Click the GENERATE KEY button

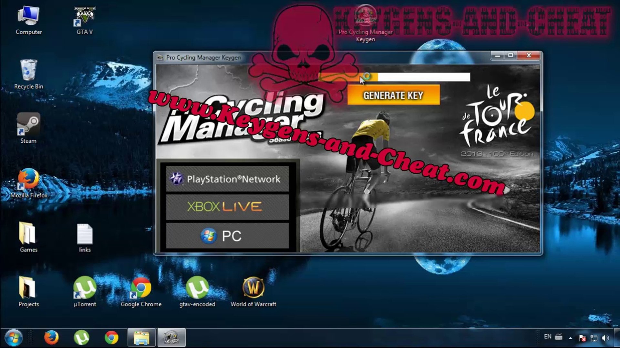(393, 95)
